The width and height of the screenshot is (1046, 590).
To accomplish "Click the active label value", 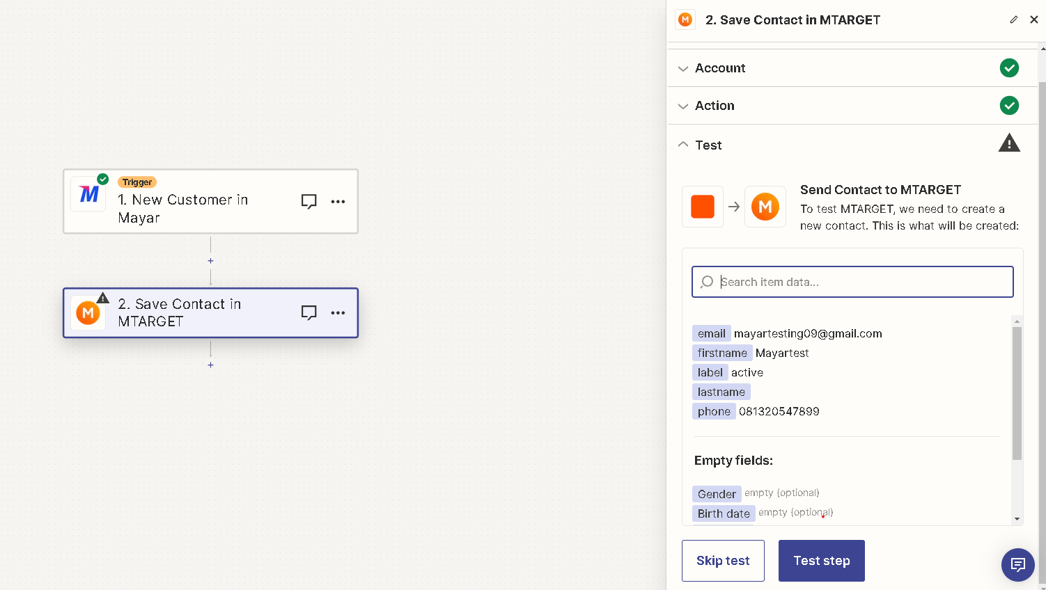I will pos(747,373).
